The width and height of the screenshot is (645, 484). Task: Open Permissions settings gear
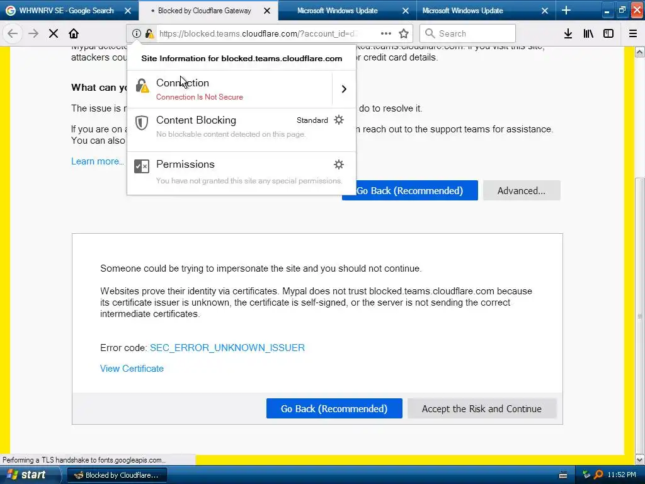tap(339, 164)
